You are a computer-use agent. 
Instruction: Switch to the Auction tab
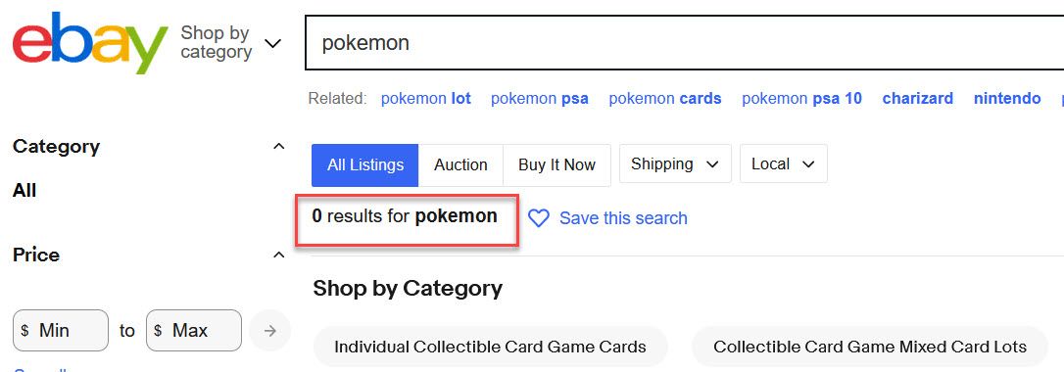click(x=460, y=164)
